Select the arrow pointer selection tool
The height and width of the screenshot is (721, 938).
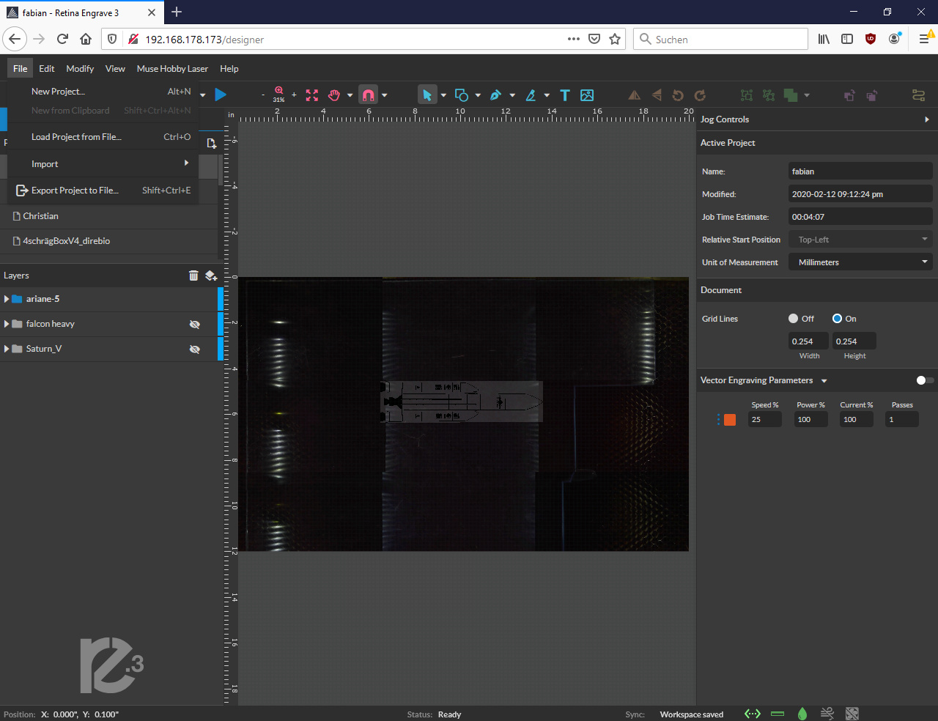427,95
